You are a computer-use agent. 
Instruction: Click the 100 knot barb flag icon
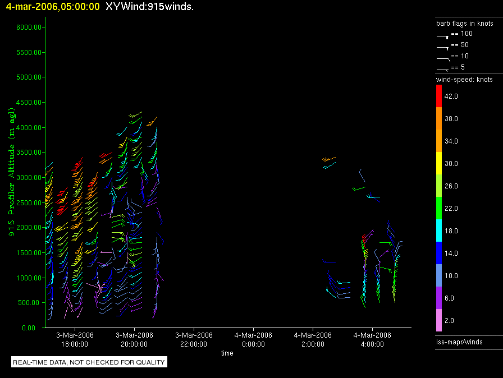tap(443, 35)
